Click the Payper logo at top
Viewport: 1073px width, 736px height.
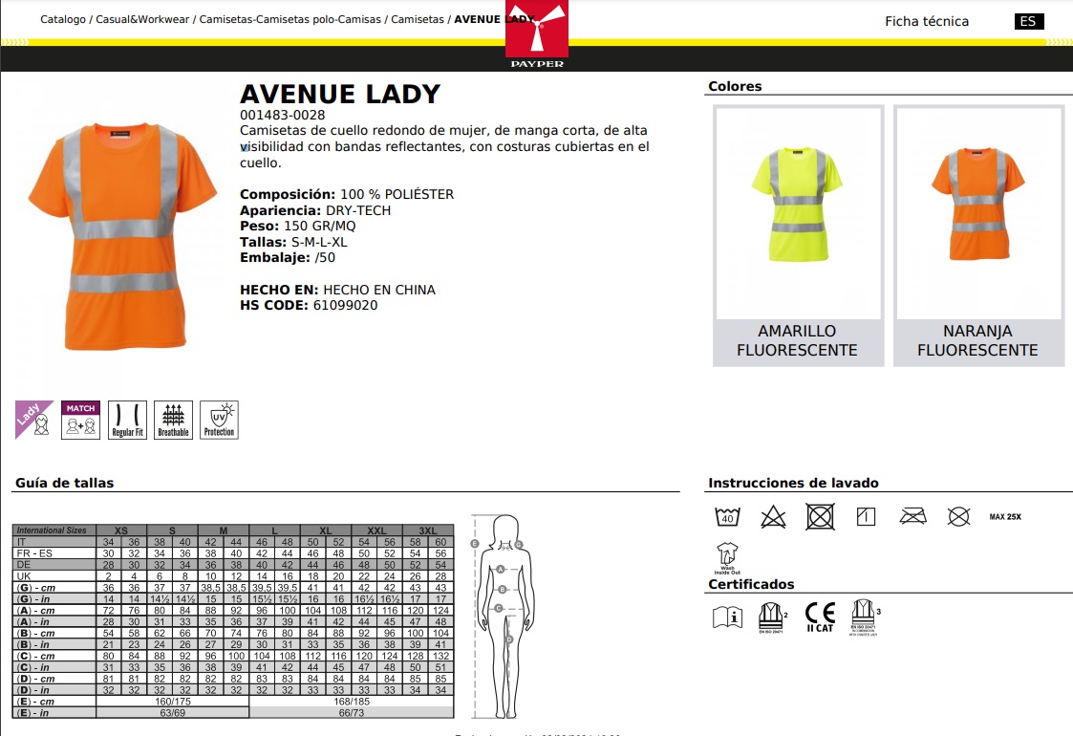(x=536, y=35)
